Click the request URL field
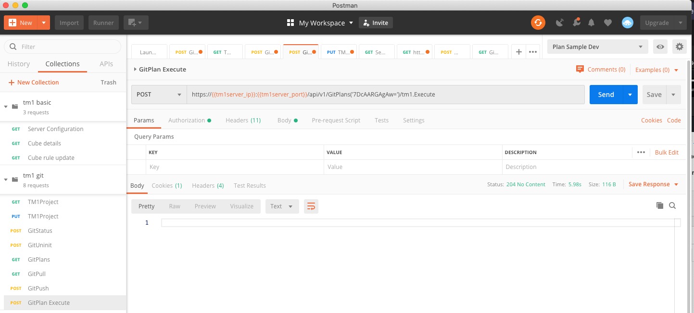The width and height of the screenshot is (694, 313). coord(386,95)
